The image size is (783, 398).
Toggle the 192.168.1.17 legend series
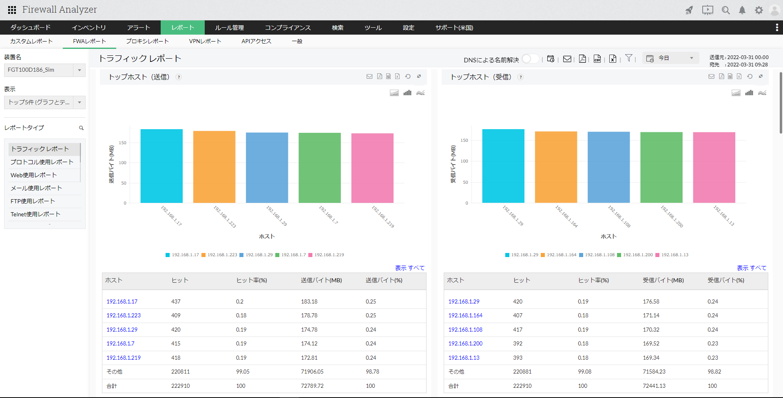(182, 255)
